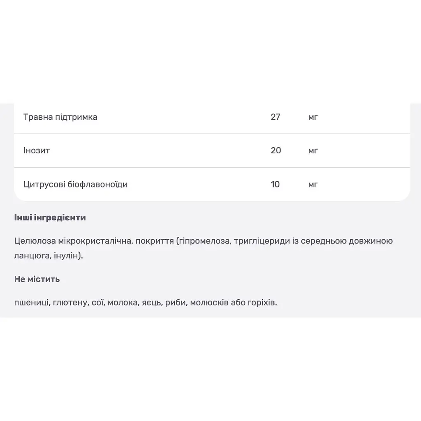
Task: Click 'молюсків або горіхів' at line end
Action: [233, 303]
